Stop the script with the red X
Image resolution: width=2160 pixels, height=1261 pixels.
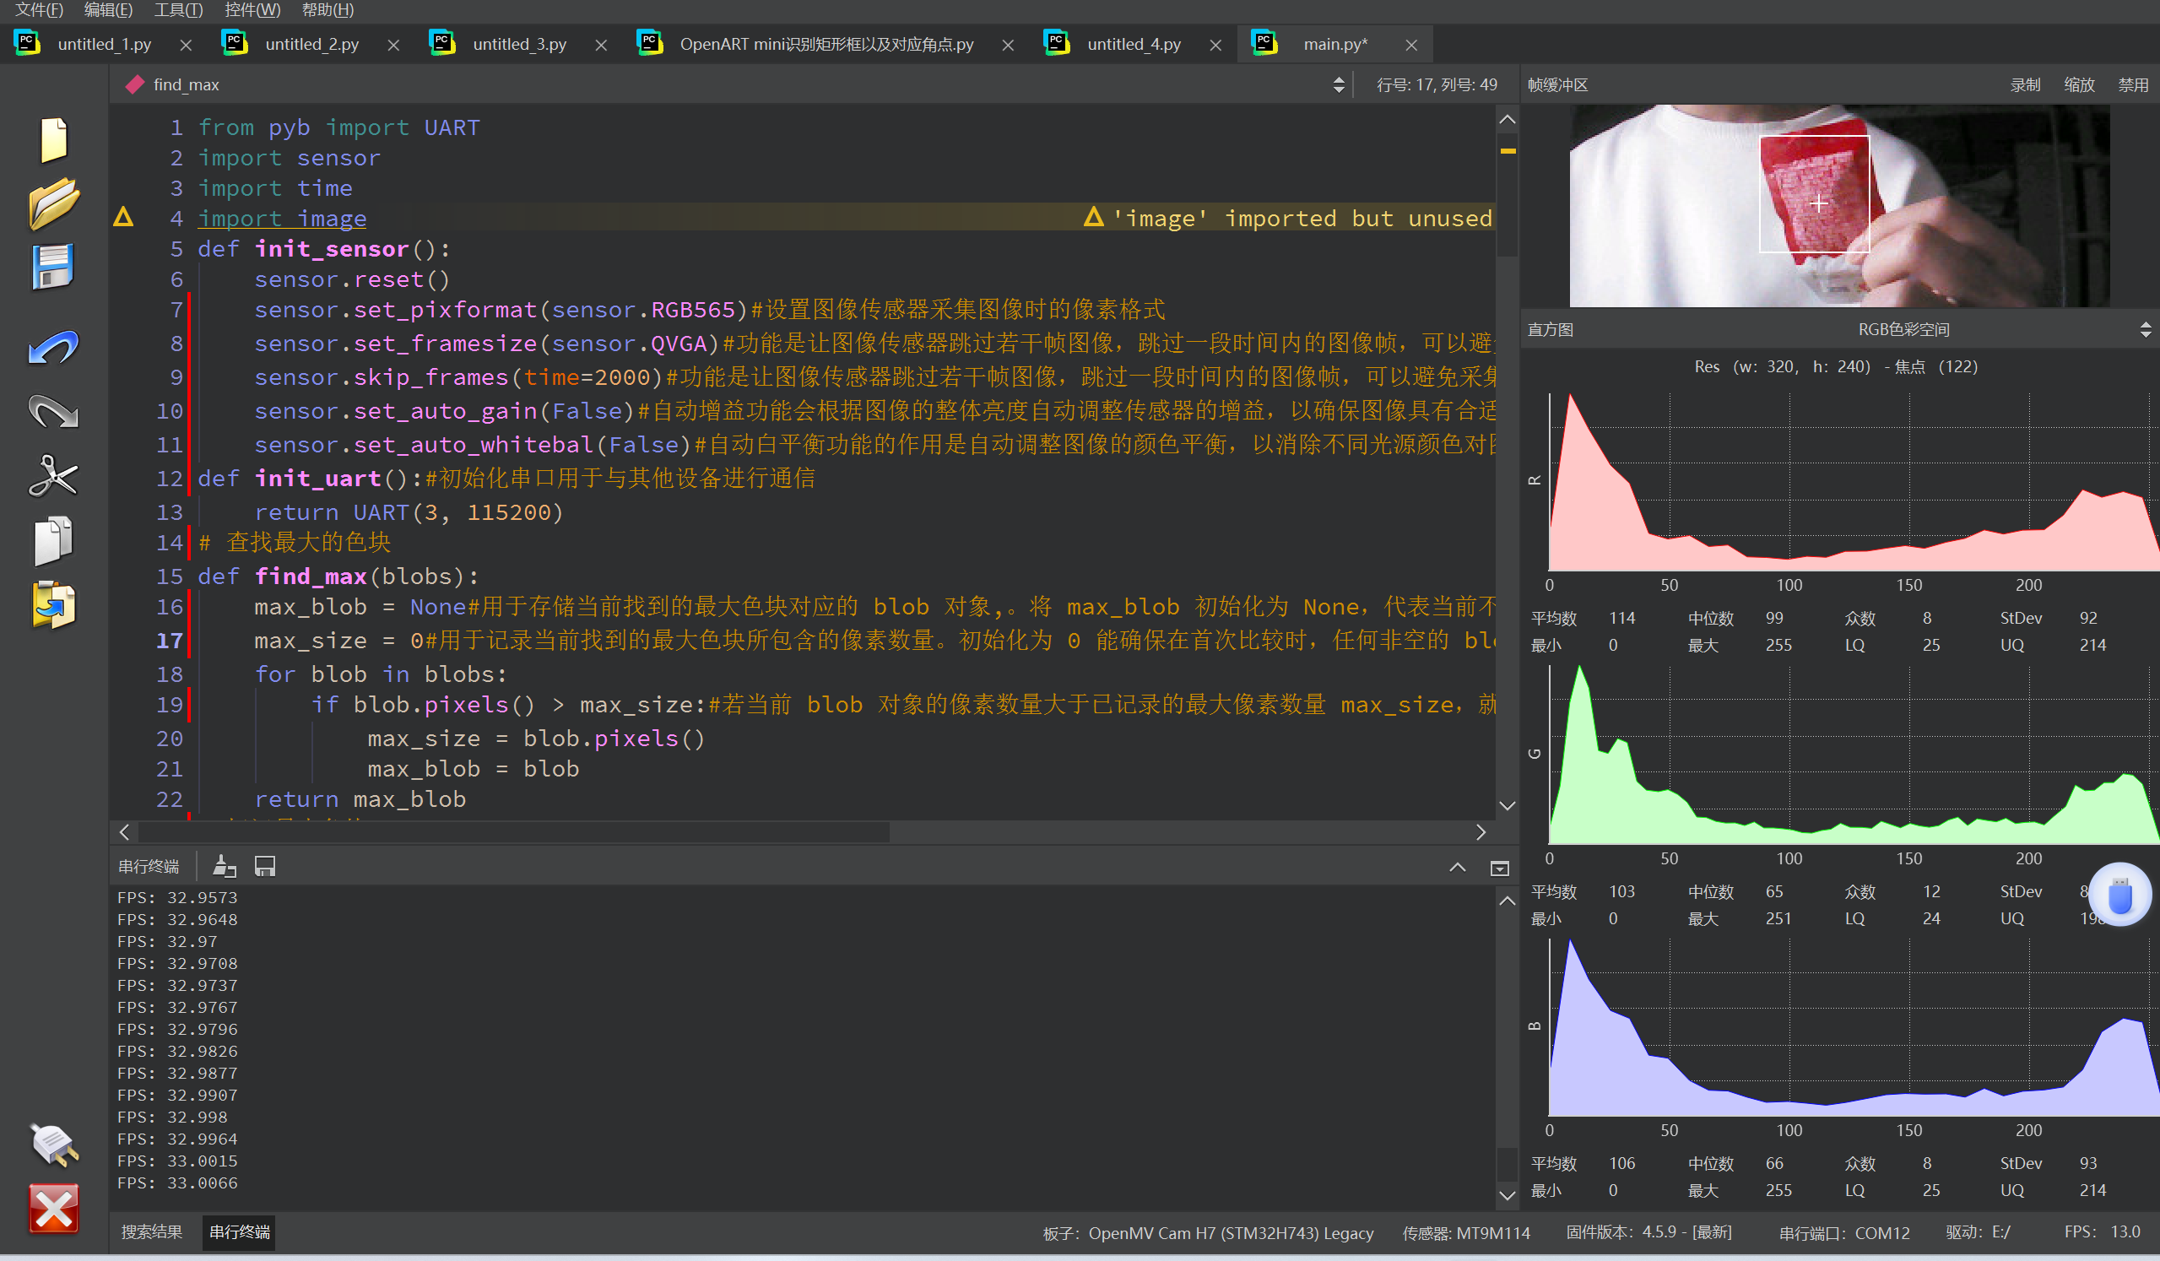click(x=53, y=1209)
